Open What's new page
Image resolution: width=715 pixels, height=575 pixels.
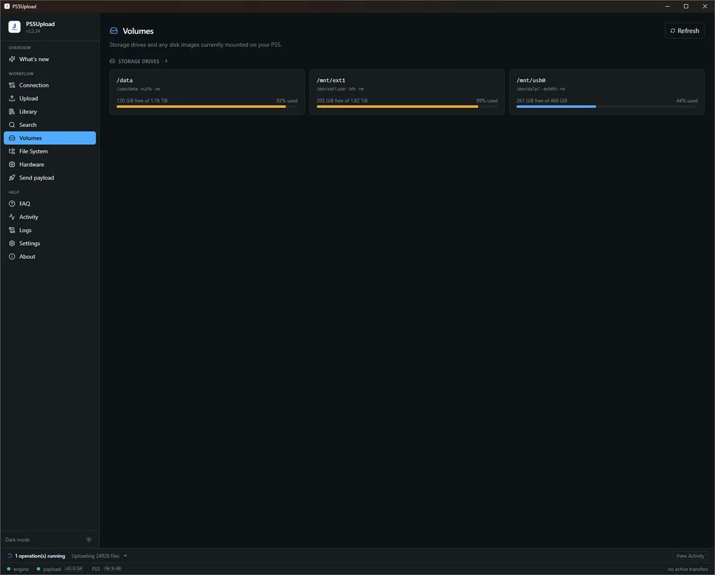tap(50, 60)
